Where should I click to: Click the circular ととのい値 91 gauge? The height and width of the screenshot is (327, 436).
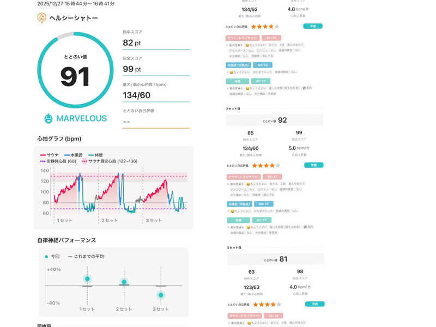(x=75, y=71)
